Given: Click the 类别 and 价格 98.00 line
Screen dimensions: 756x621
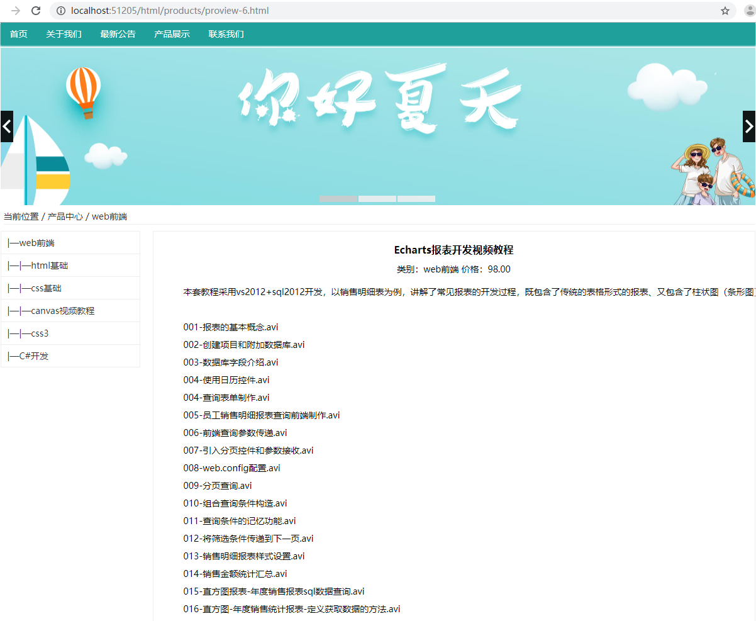Looking at the screenshot, I should (453, 269).
